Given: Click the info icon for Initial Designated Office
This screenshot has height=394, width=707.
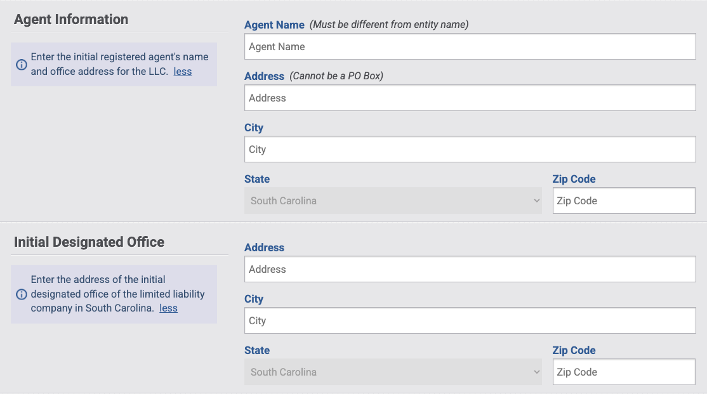Looking at the screenshot, I should tap(21, 294).
